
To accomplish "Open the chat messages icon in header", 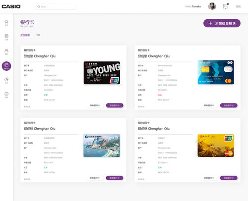I will point(226,6).
